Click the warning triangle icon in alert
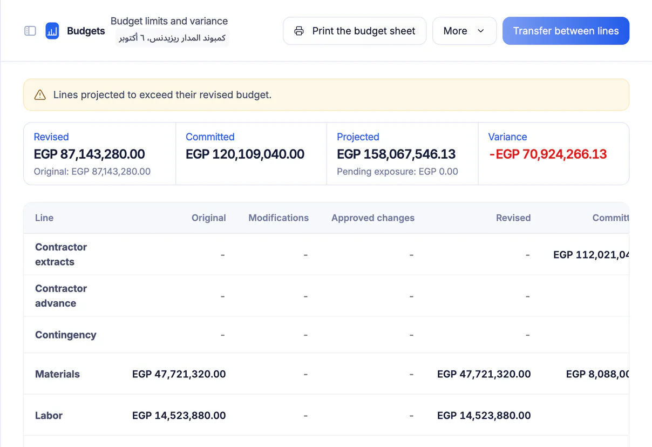This screenshot has height=447, width=652. point(40,95)
